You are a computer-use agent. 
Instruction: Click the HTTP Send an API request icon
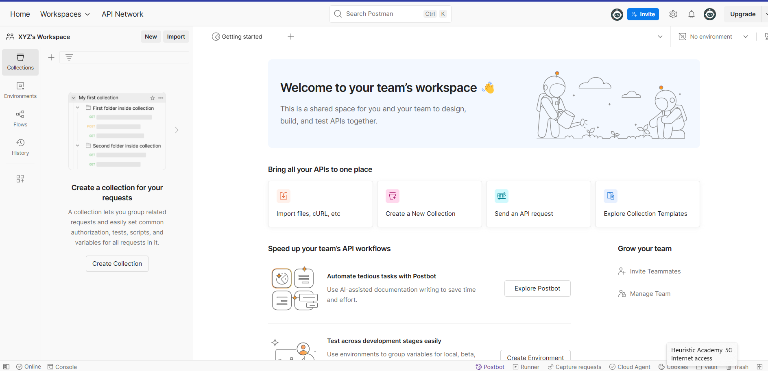[502, 196]
